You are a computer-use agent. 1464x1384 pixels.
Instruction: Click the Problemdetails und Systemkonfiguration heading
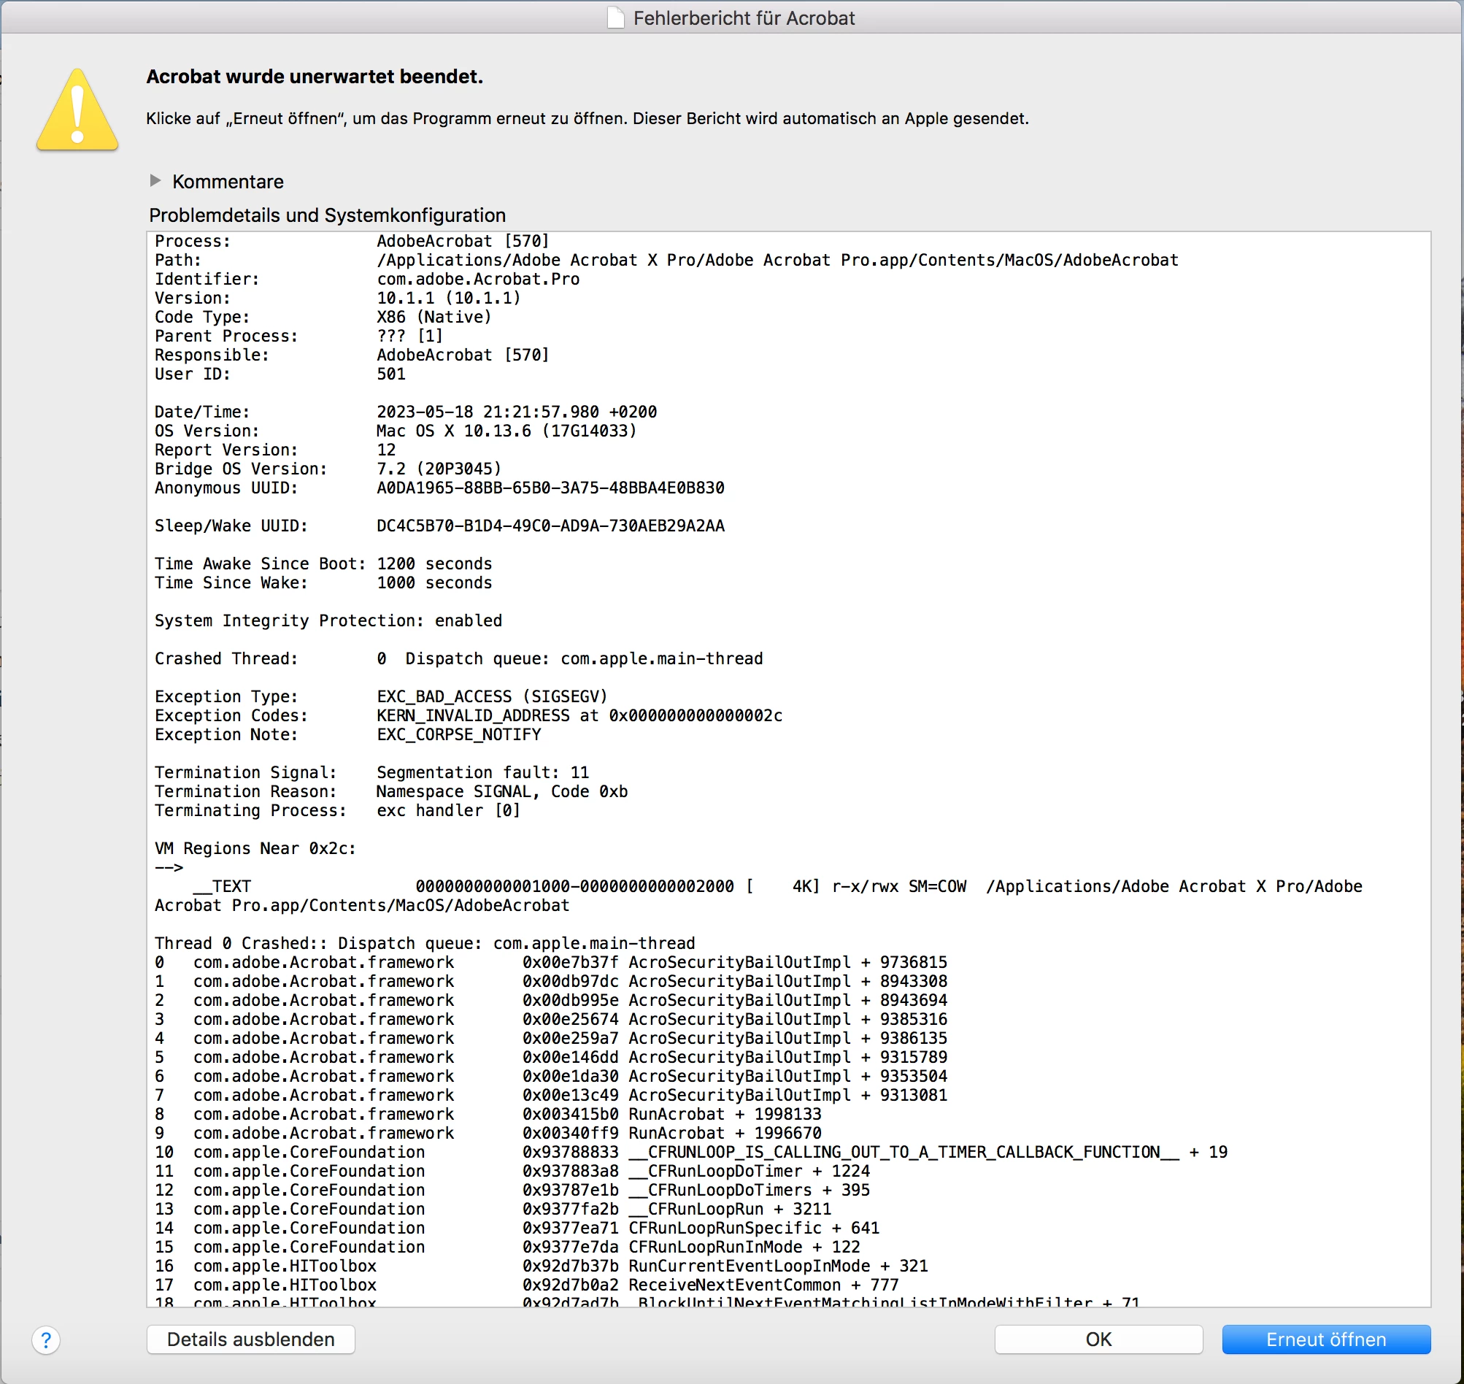327,215
